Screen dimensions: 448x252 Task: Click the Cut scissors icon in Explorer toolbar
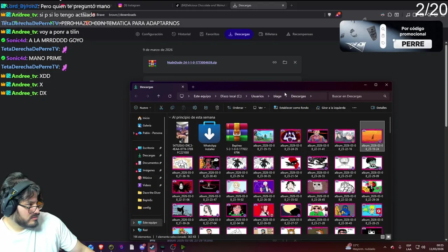tap(161, 108)
